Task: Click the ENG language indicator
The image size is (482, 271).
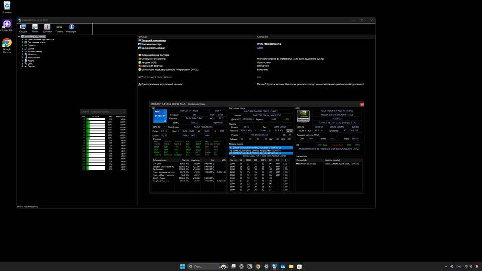Action: [x=459, y=266]
